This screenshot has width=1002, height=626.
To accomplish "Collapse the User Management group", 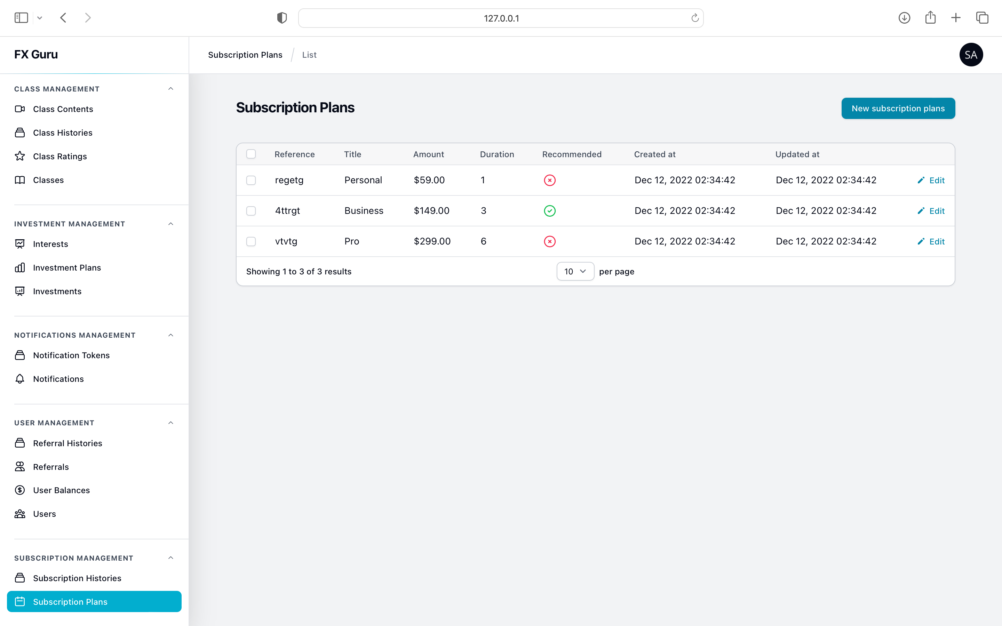I will pyautogui.click(x=170, y=423).
